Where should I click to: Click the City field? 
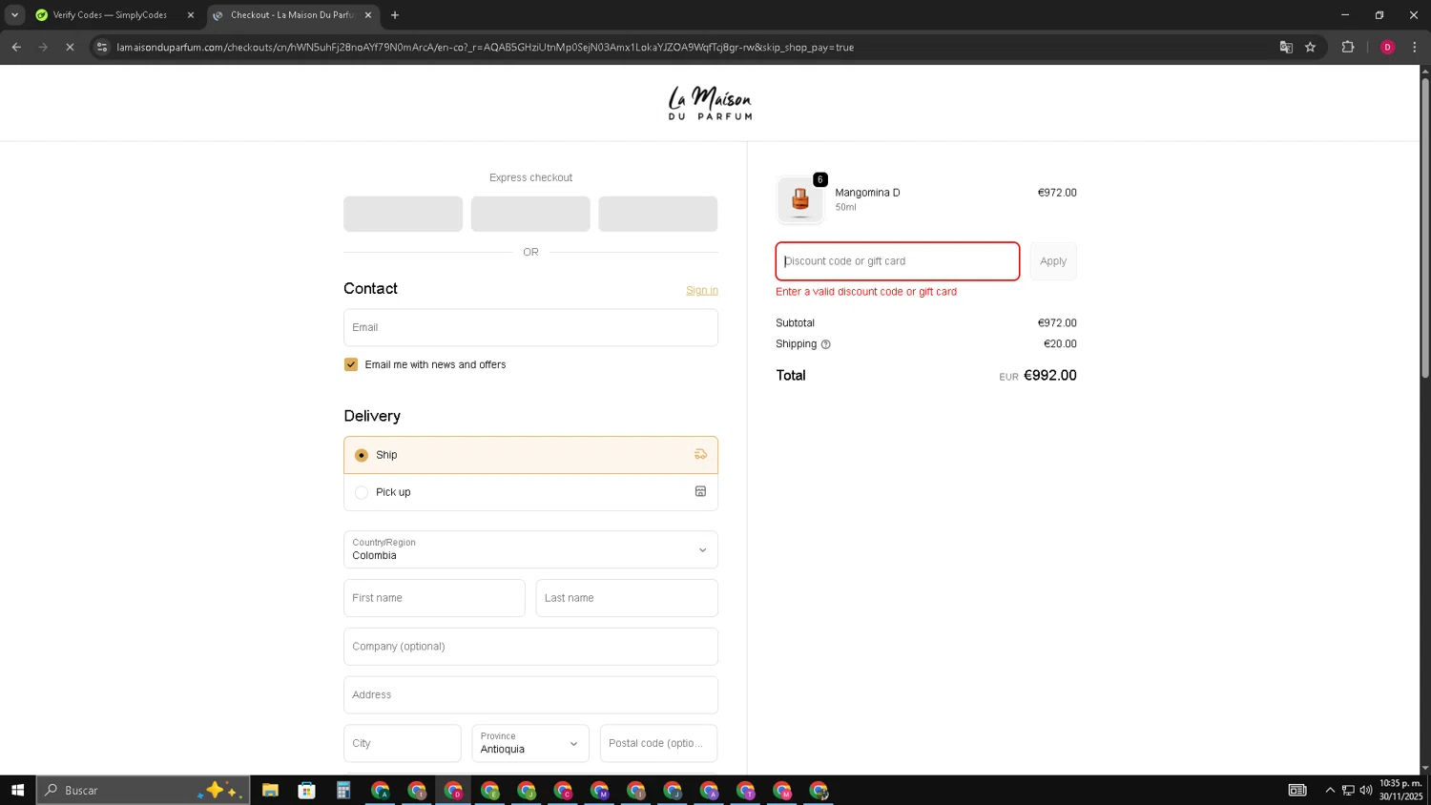402,743
